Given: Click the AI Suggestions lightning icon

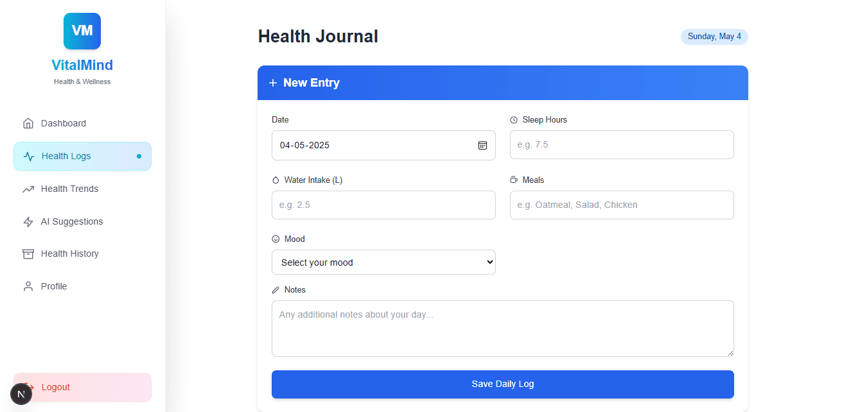Looking at the screenshot, I should click(28, 222).
